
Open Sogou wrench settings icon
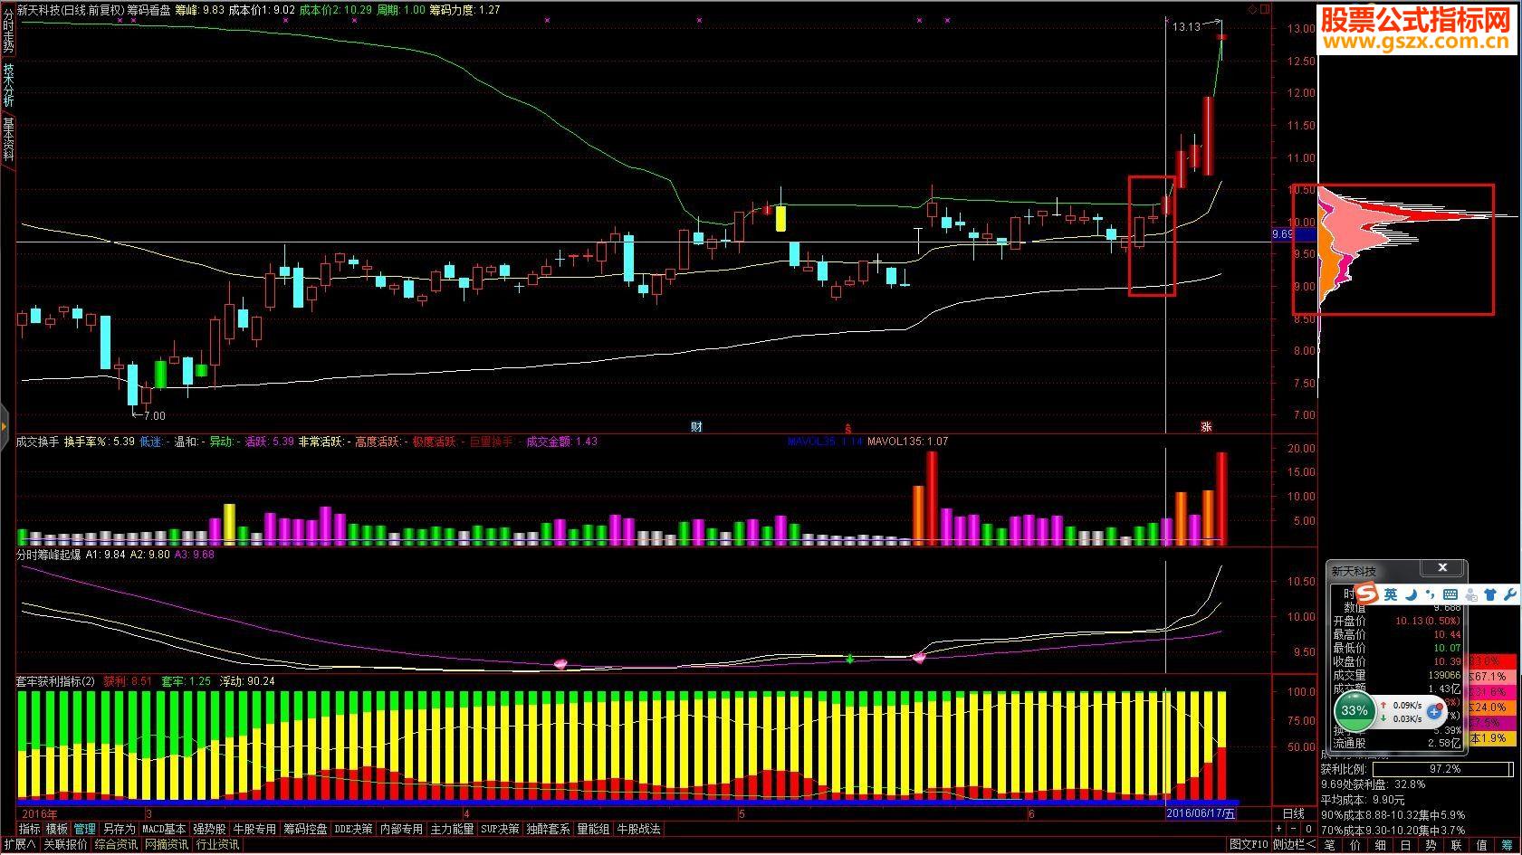(1509, 594)
